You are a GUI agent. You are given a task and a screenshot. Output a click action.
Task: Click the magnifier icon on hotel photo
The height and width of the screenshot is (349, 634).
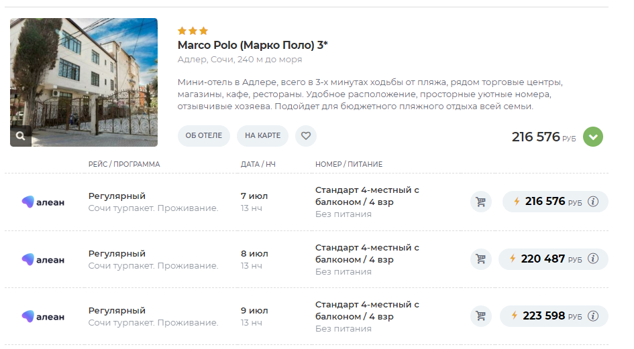click(x=21, y=136)
